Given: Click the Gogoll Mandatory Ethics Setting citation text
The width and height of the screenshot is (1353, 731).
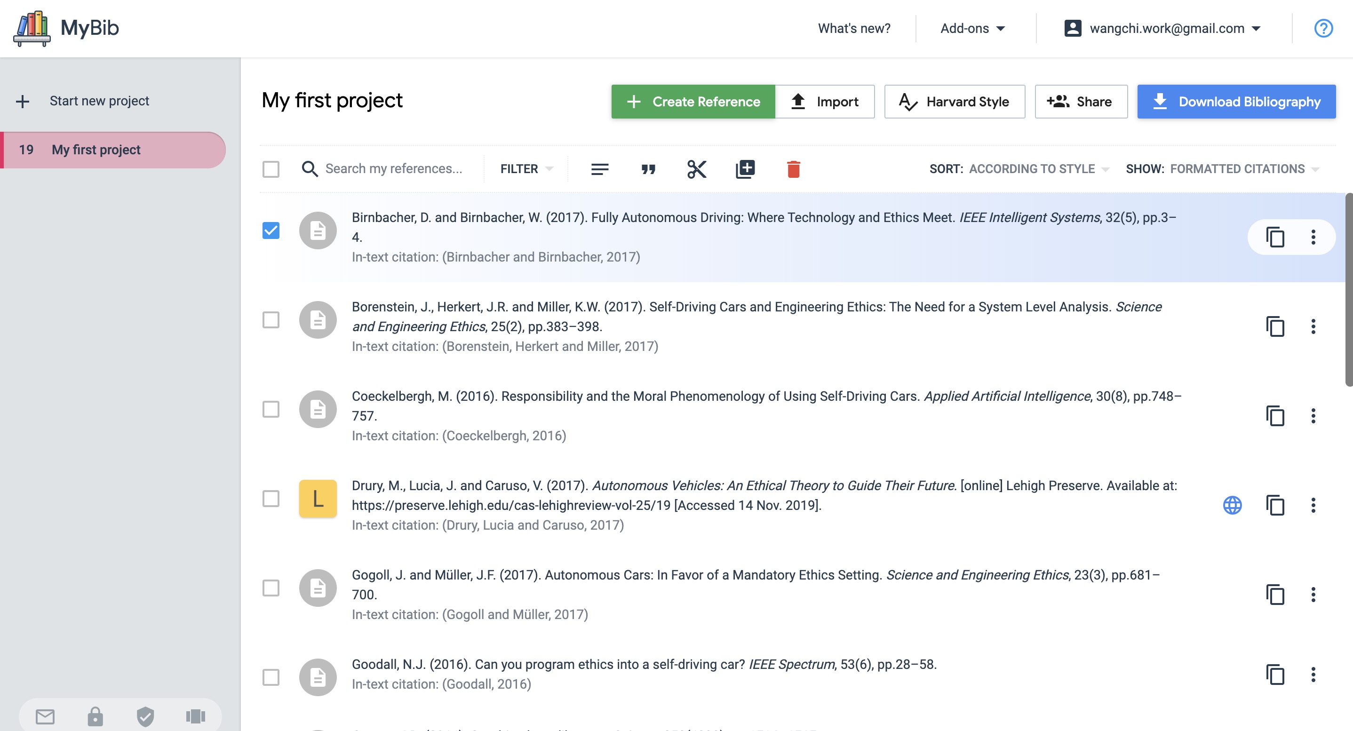Looking at the screenshot, I should (756, 585).
